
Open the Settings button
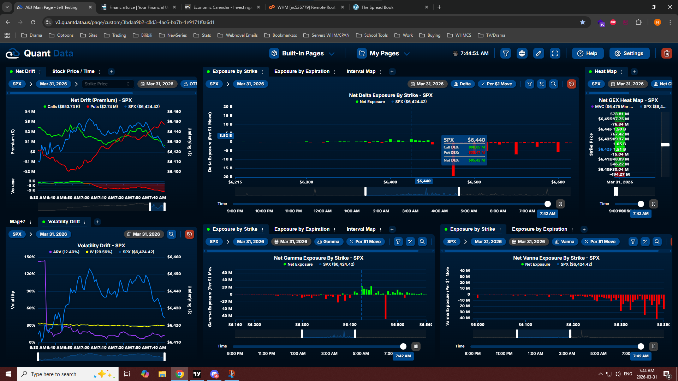tap(629, 54)
